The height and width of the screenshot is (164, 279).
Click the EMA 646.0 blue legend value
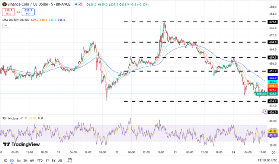pos(61,20)
